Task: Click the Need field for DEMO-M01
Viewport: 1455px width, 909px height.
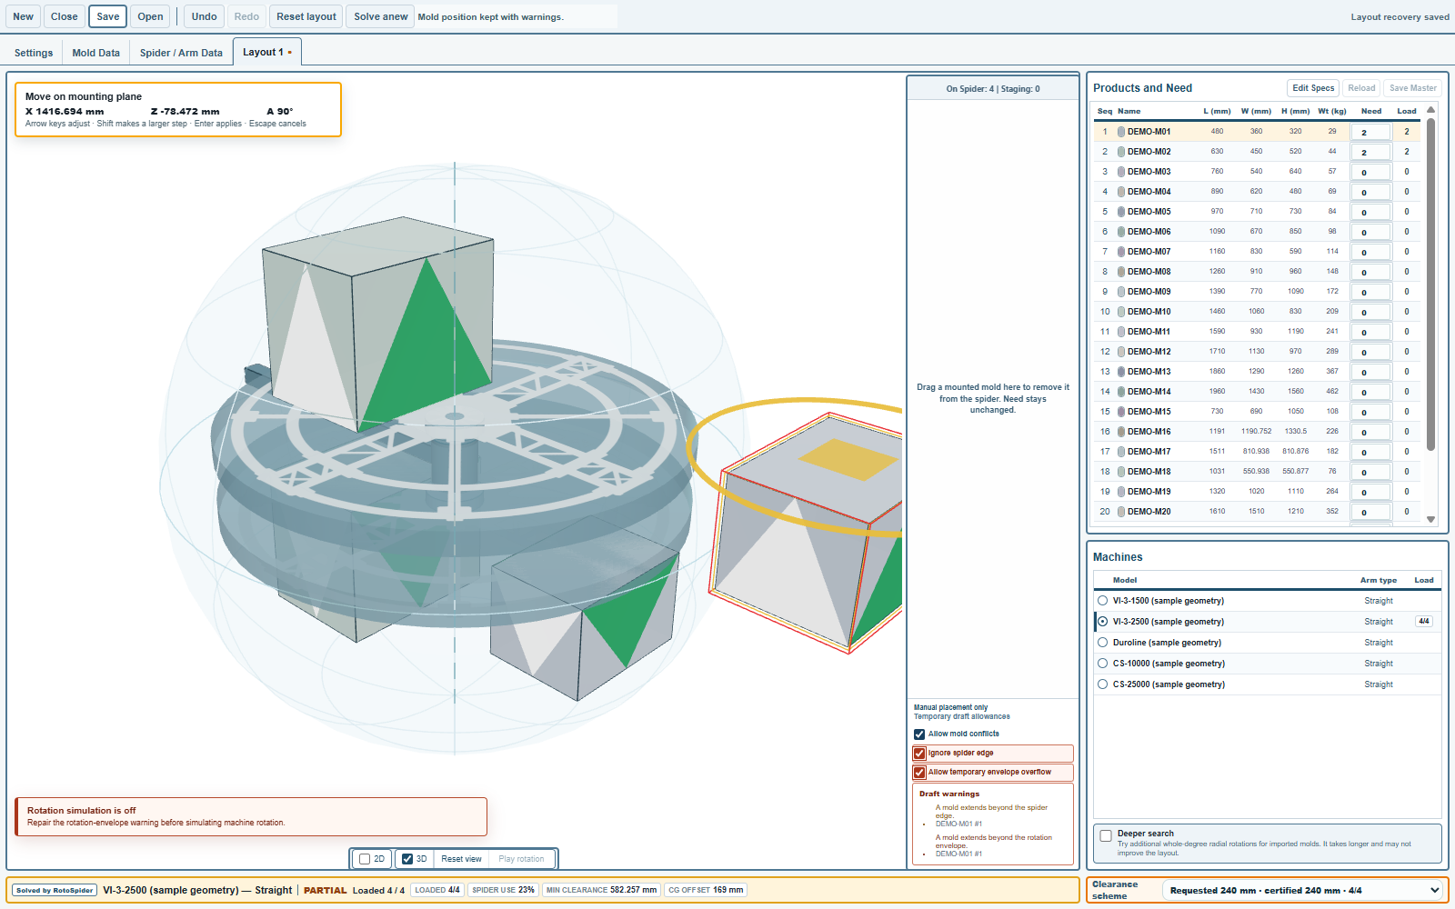Action: tap(1370, 133)
